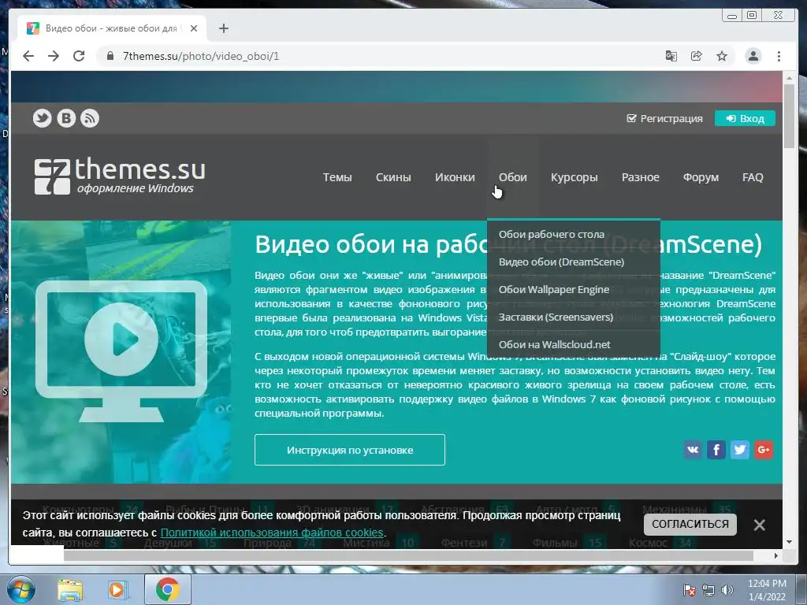Image resolution: width=807 pixels, height=605 pixels.
Task: Open the VK icon in the site header
Action: tap(66, 118)
